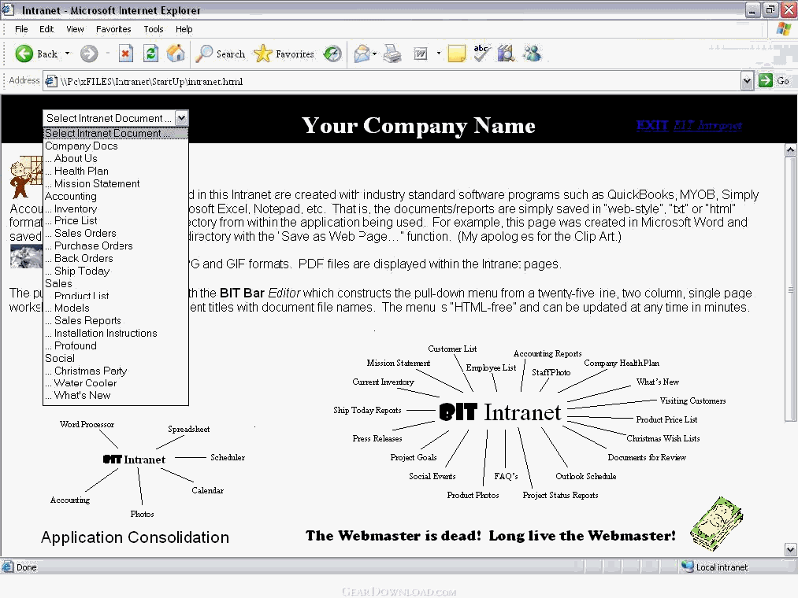Screen dimensions: 798x598
Task: Launch the Messenger people icon
Action: (x=532, y=54)
